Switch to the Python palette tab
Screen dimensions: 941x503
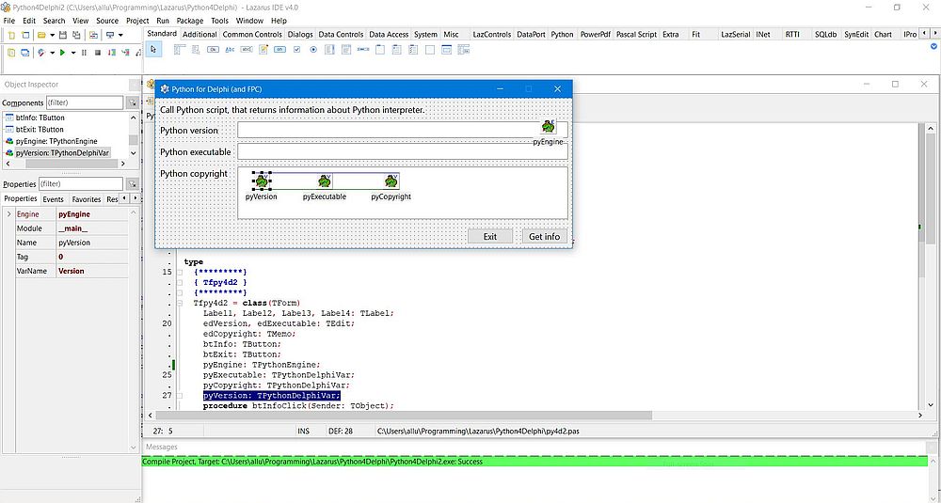click(563, 34)
